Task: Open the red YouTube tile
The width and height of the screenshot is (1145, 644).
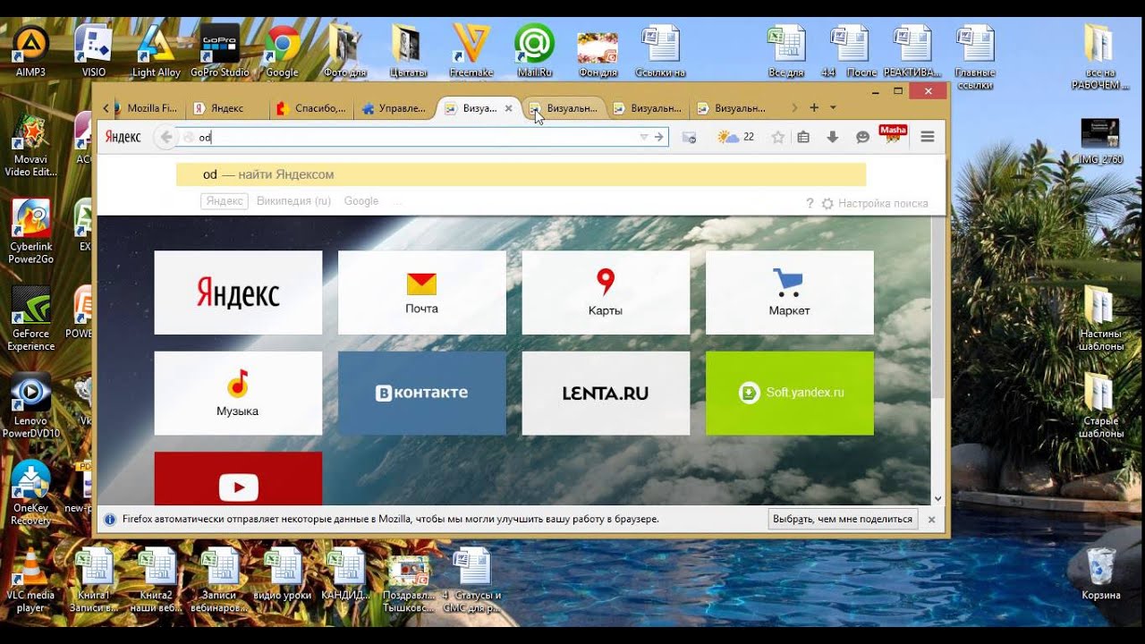Action: (238, 479)
